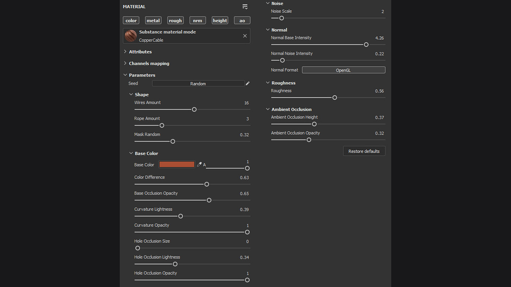
Task: Open the Material panel options menu icon
Action: 245,6
